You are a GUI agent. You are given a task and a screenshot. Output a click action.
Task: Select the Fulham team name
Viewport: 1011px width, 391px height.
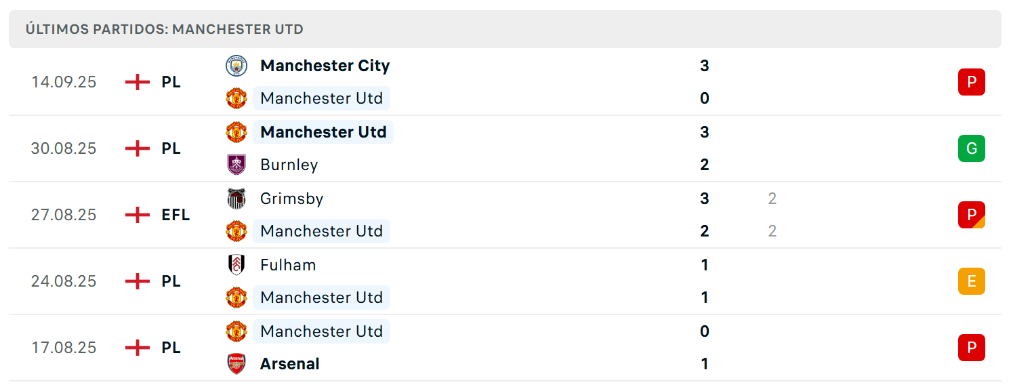point(288,265)
